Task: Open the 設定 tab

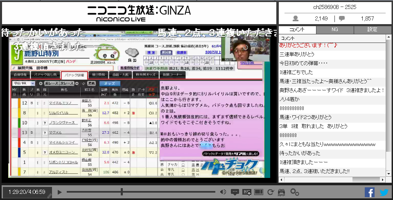Action: [372, 29]
